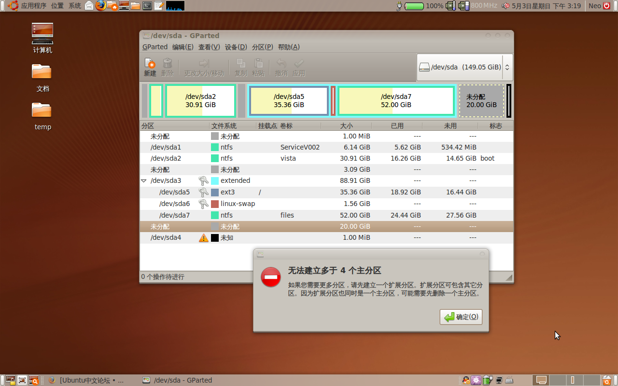This screenshot has height=386, width=618.
Task: Select the highlighted 20.00 GiB unallocated row
Action: pyautogui.click(x=326, y=226)
